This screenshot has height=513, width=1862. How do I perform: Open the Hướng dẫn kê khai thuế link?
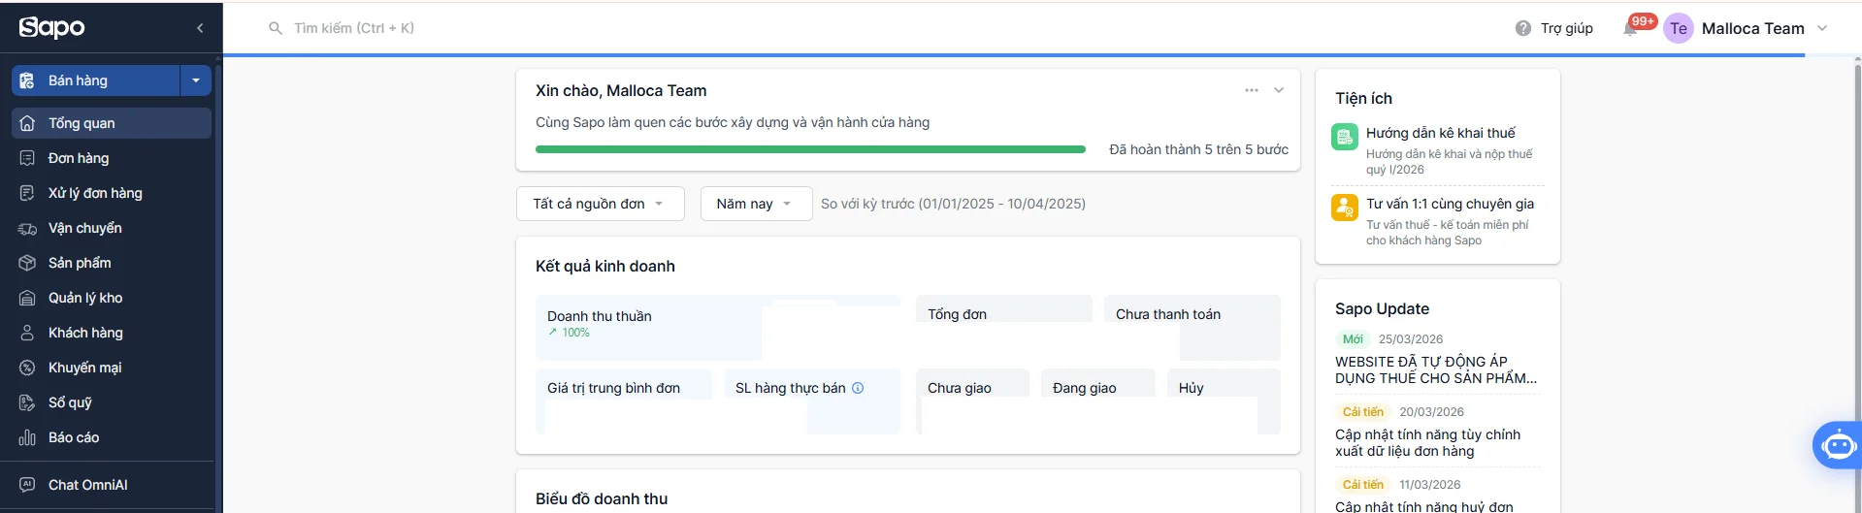pos(1441,133)
